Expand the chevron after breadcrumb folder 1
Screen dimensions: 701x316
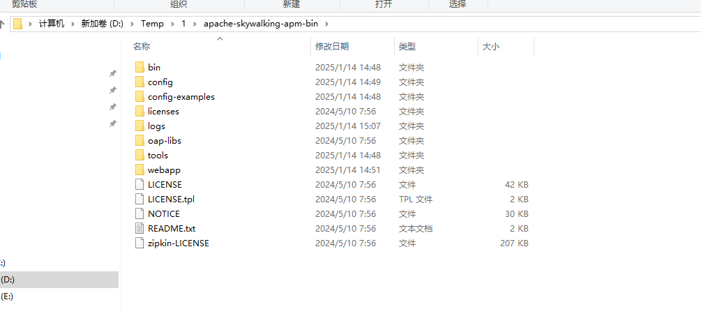(194, 24)
